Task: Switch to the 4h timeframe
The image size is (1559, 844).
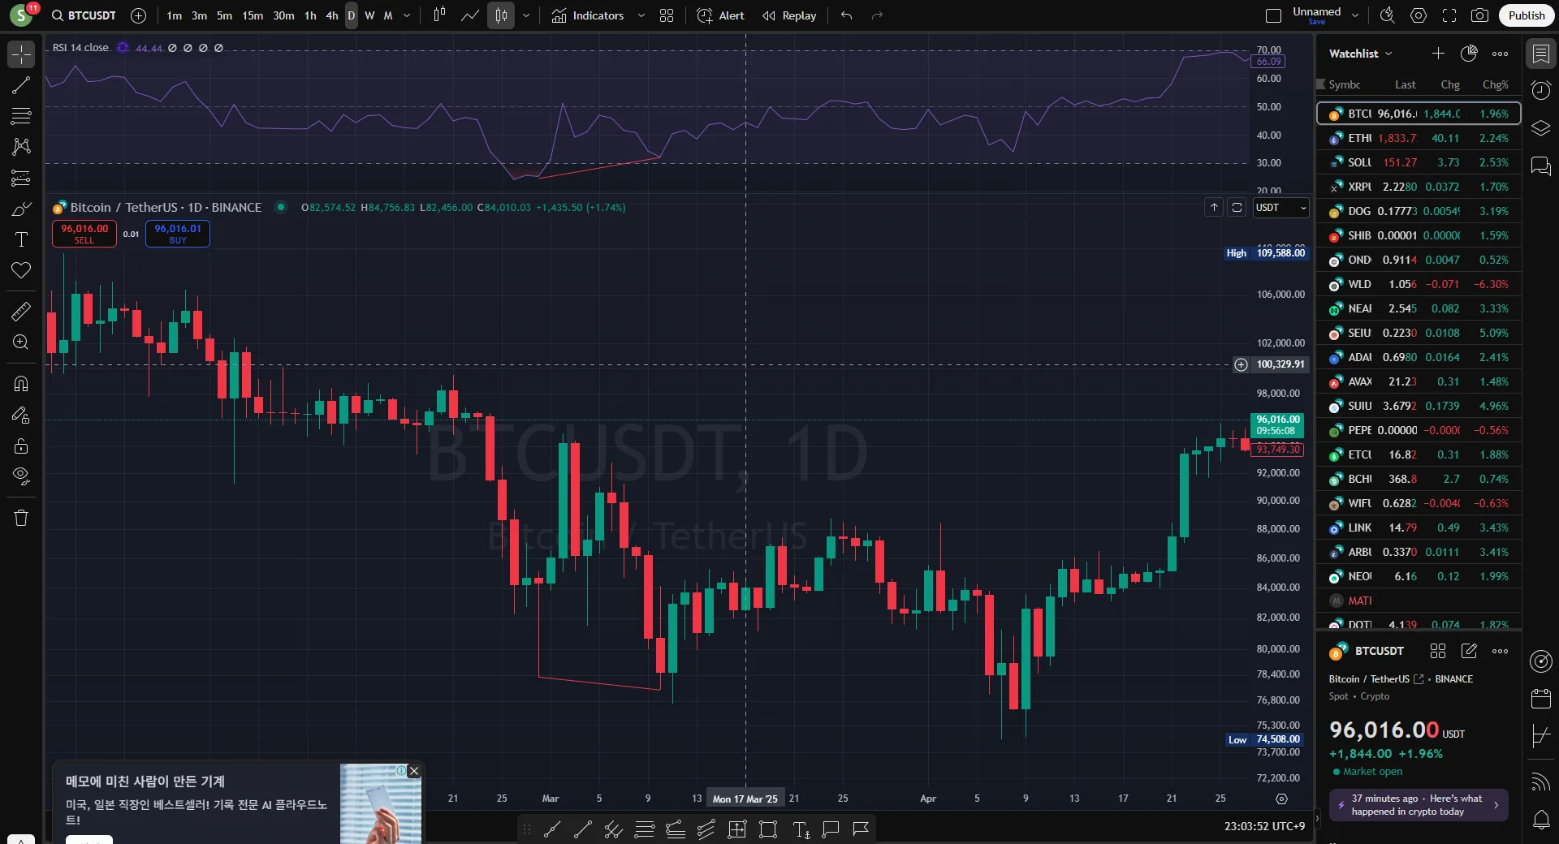Action: tap(332, 15)
